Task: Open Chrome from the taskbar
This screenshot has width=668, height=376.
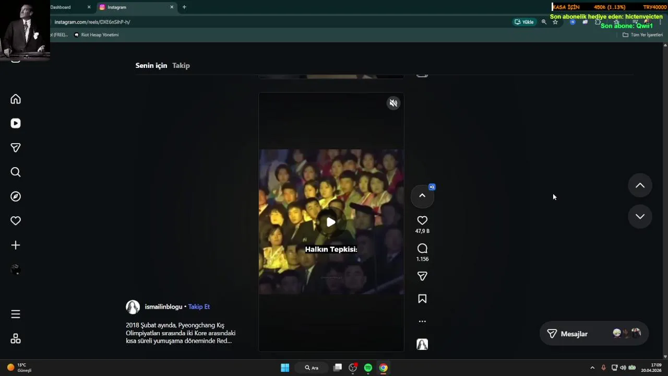Action: click(x=383, y=368)
